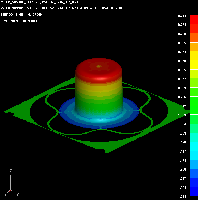This screenshot has height=200, width=198.
Task: Click the legend value 1.227
Action: pos(182,178)
